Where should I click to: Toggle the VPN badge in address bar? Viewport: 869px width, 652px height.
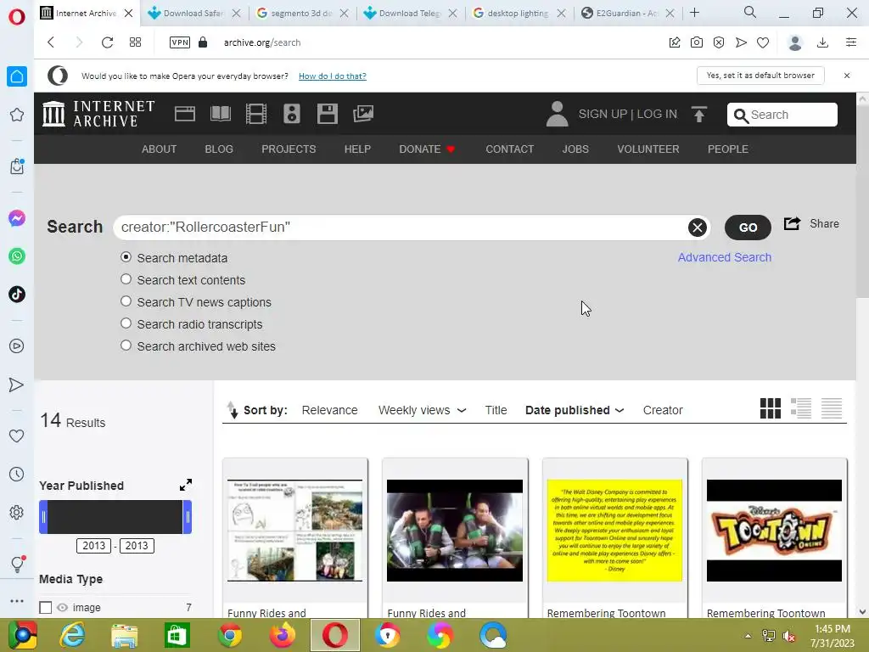point(180,42)
